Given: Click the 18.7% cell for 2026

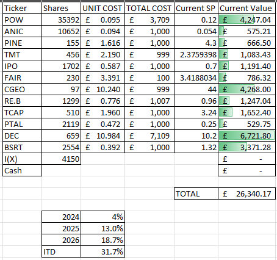Looking at the screenshot, I should point(103,240).
